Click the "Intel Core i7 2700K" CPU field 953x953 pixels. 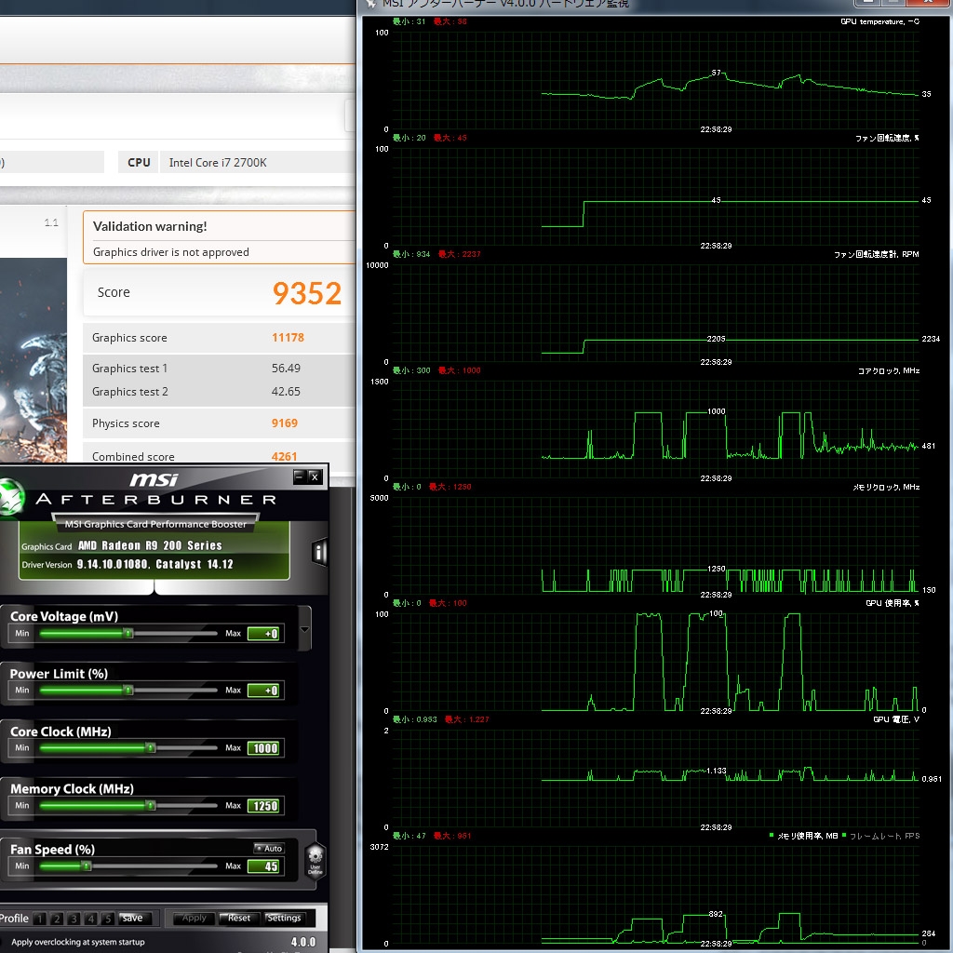[258, 162]
